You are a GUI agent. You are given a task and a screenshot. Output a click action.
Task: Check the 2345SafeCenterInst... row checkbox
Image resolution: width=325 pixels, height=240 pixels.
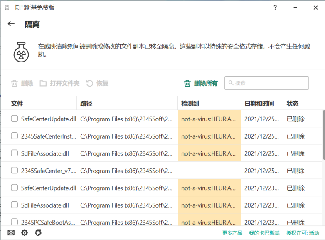click(14, 136)
